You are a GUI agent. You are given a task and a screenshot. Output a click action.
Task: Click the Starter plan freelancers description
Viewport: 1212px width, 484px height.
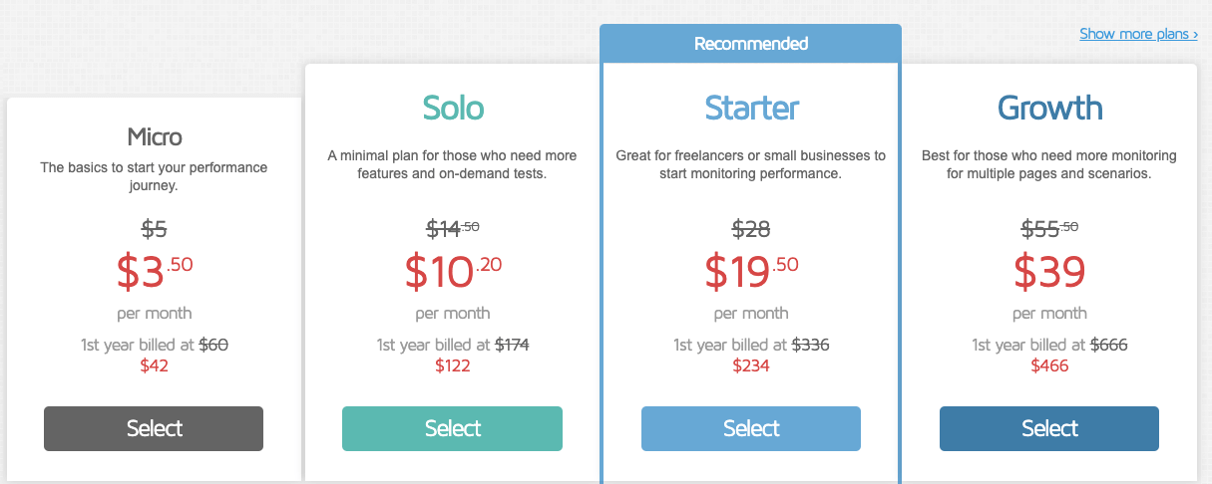pos(751,164)
